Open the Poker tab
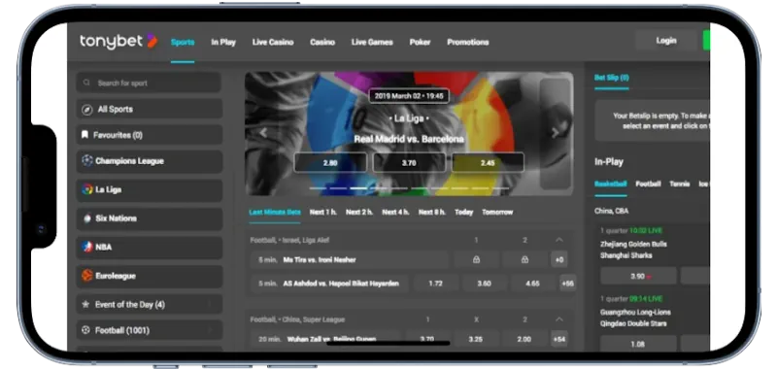This screenshot has height=369, width=777. click(x=420, y=42)
